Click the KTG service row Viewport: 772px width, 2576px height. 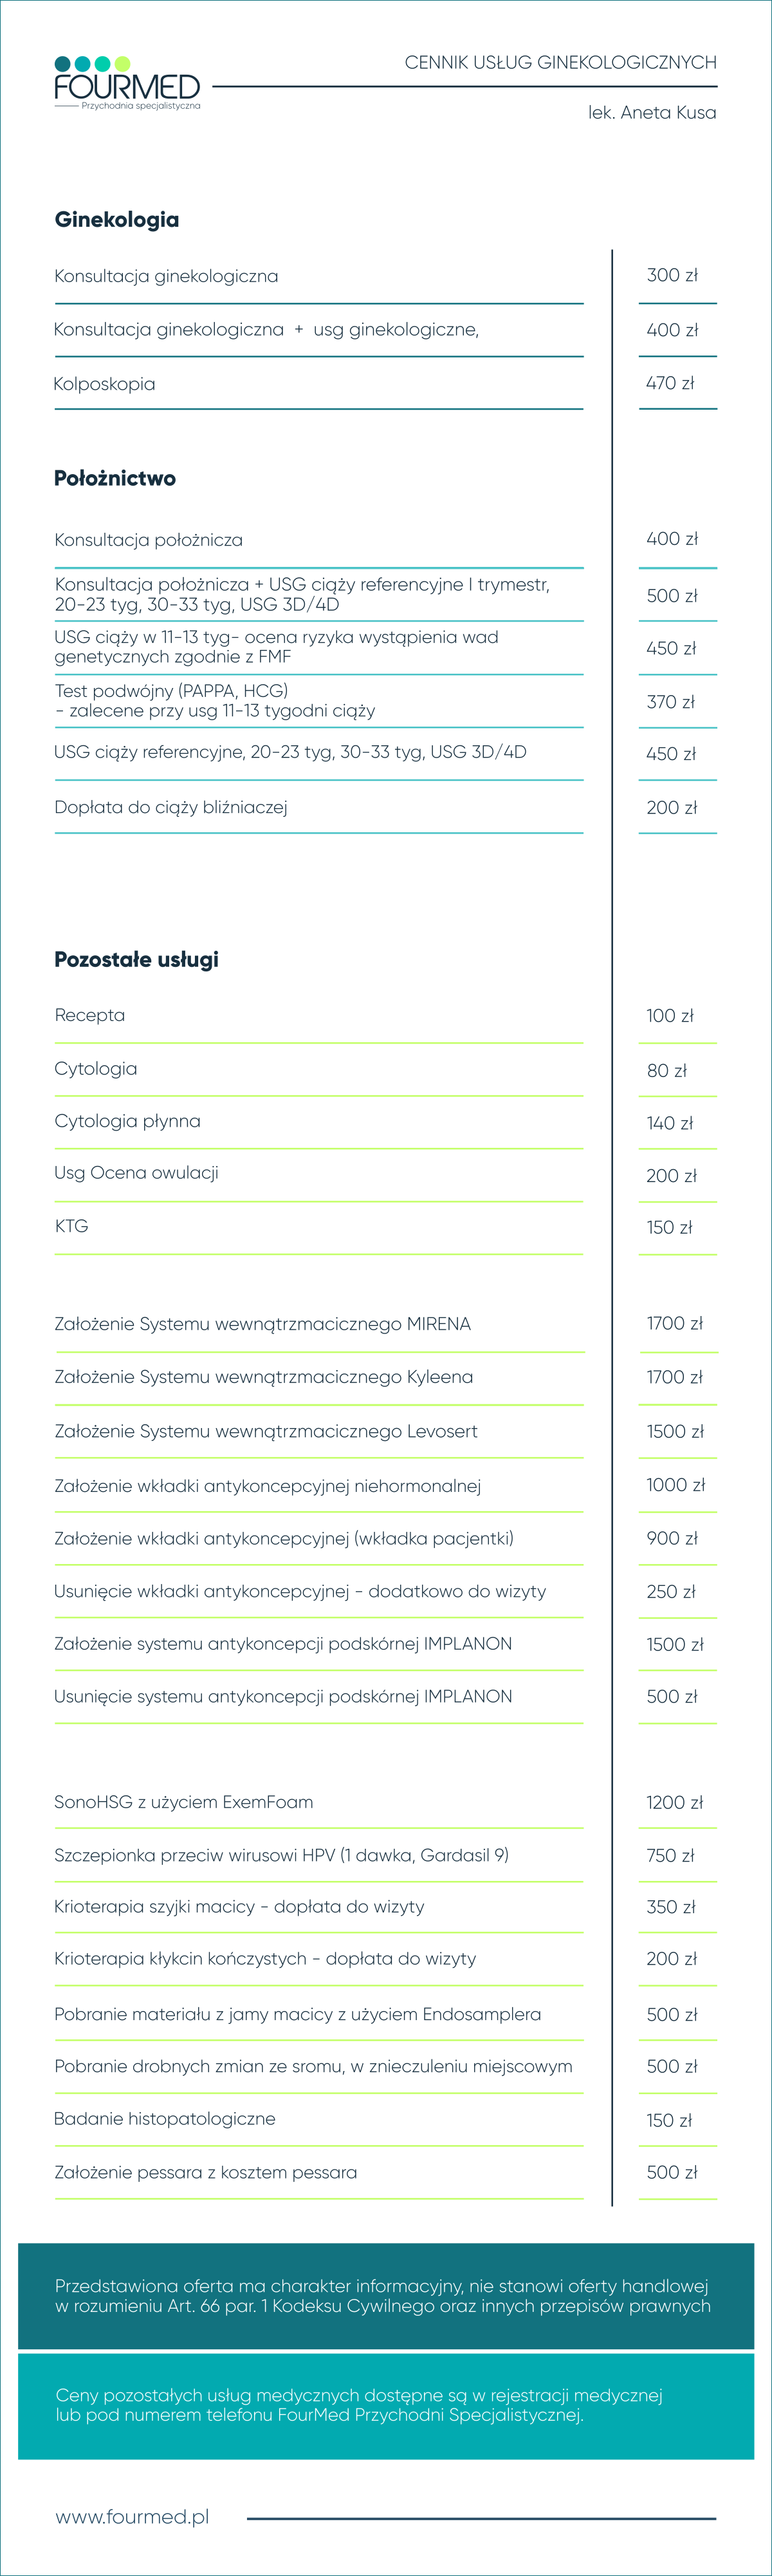(x=72, y=1226)
